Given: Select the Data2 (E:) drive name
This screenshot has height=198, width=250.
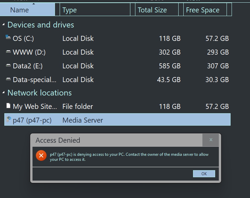Looking at the screenshot, I should point(27,66).
